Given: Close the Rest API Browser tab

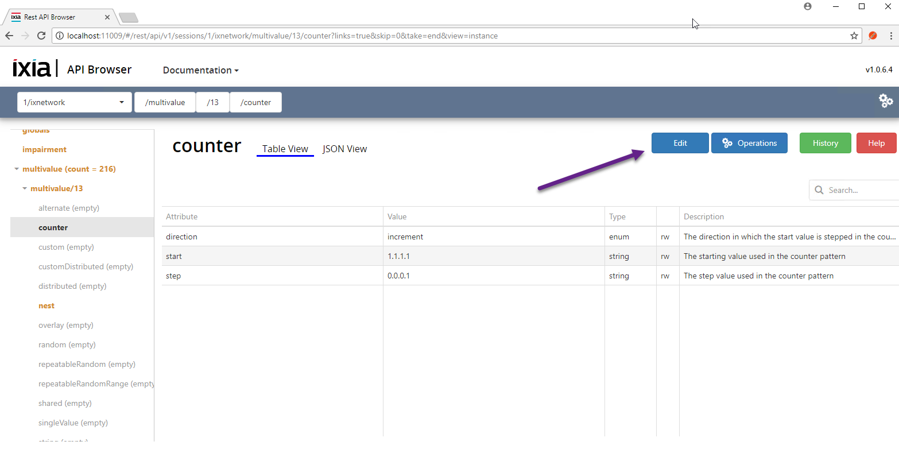Looking at the screenshot, I should pos(107,17).
